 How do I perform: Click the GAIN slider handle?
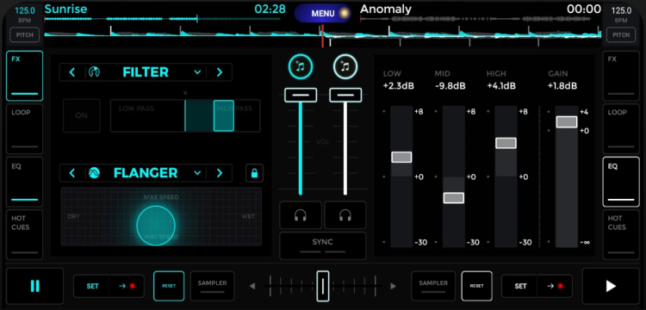pyautogui.click(x=567, y=122)
